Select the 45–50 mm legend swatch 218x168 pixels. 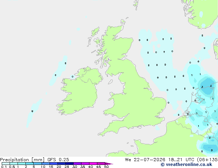coord(101,164)
